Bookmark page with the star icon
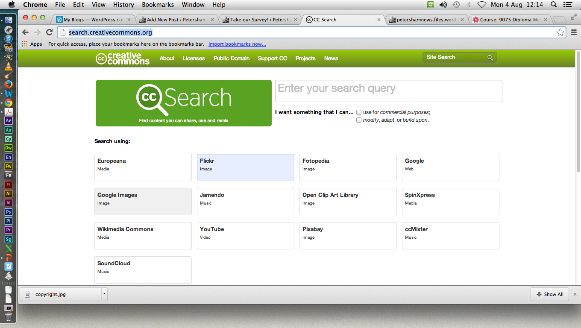581x328 pixels. tap(560, 32)
